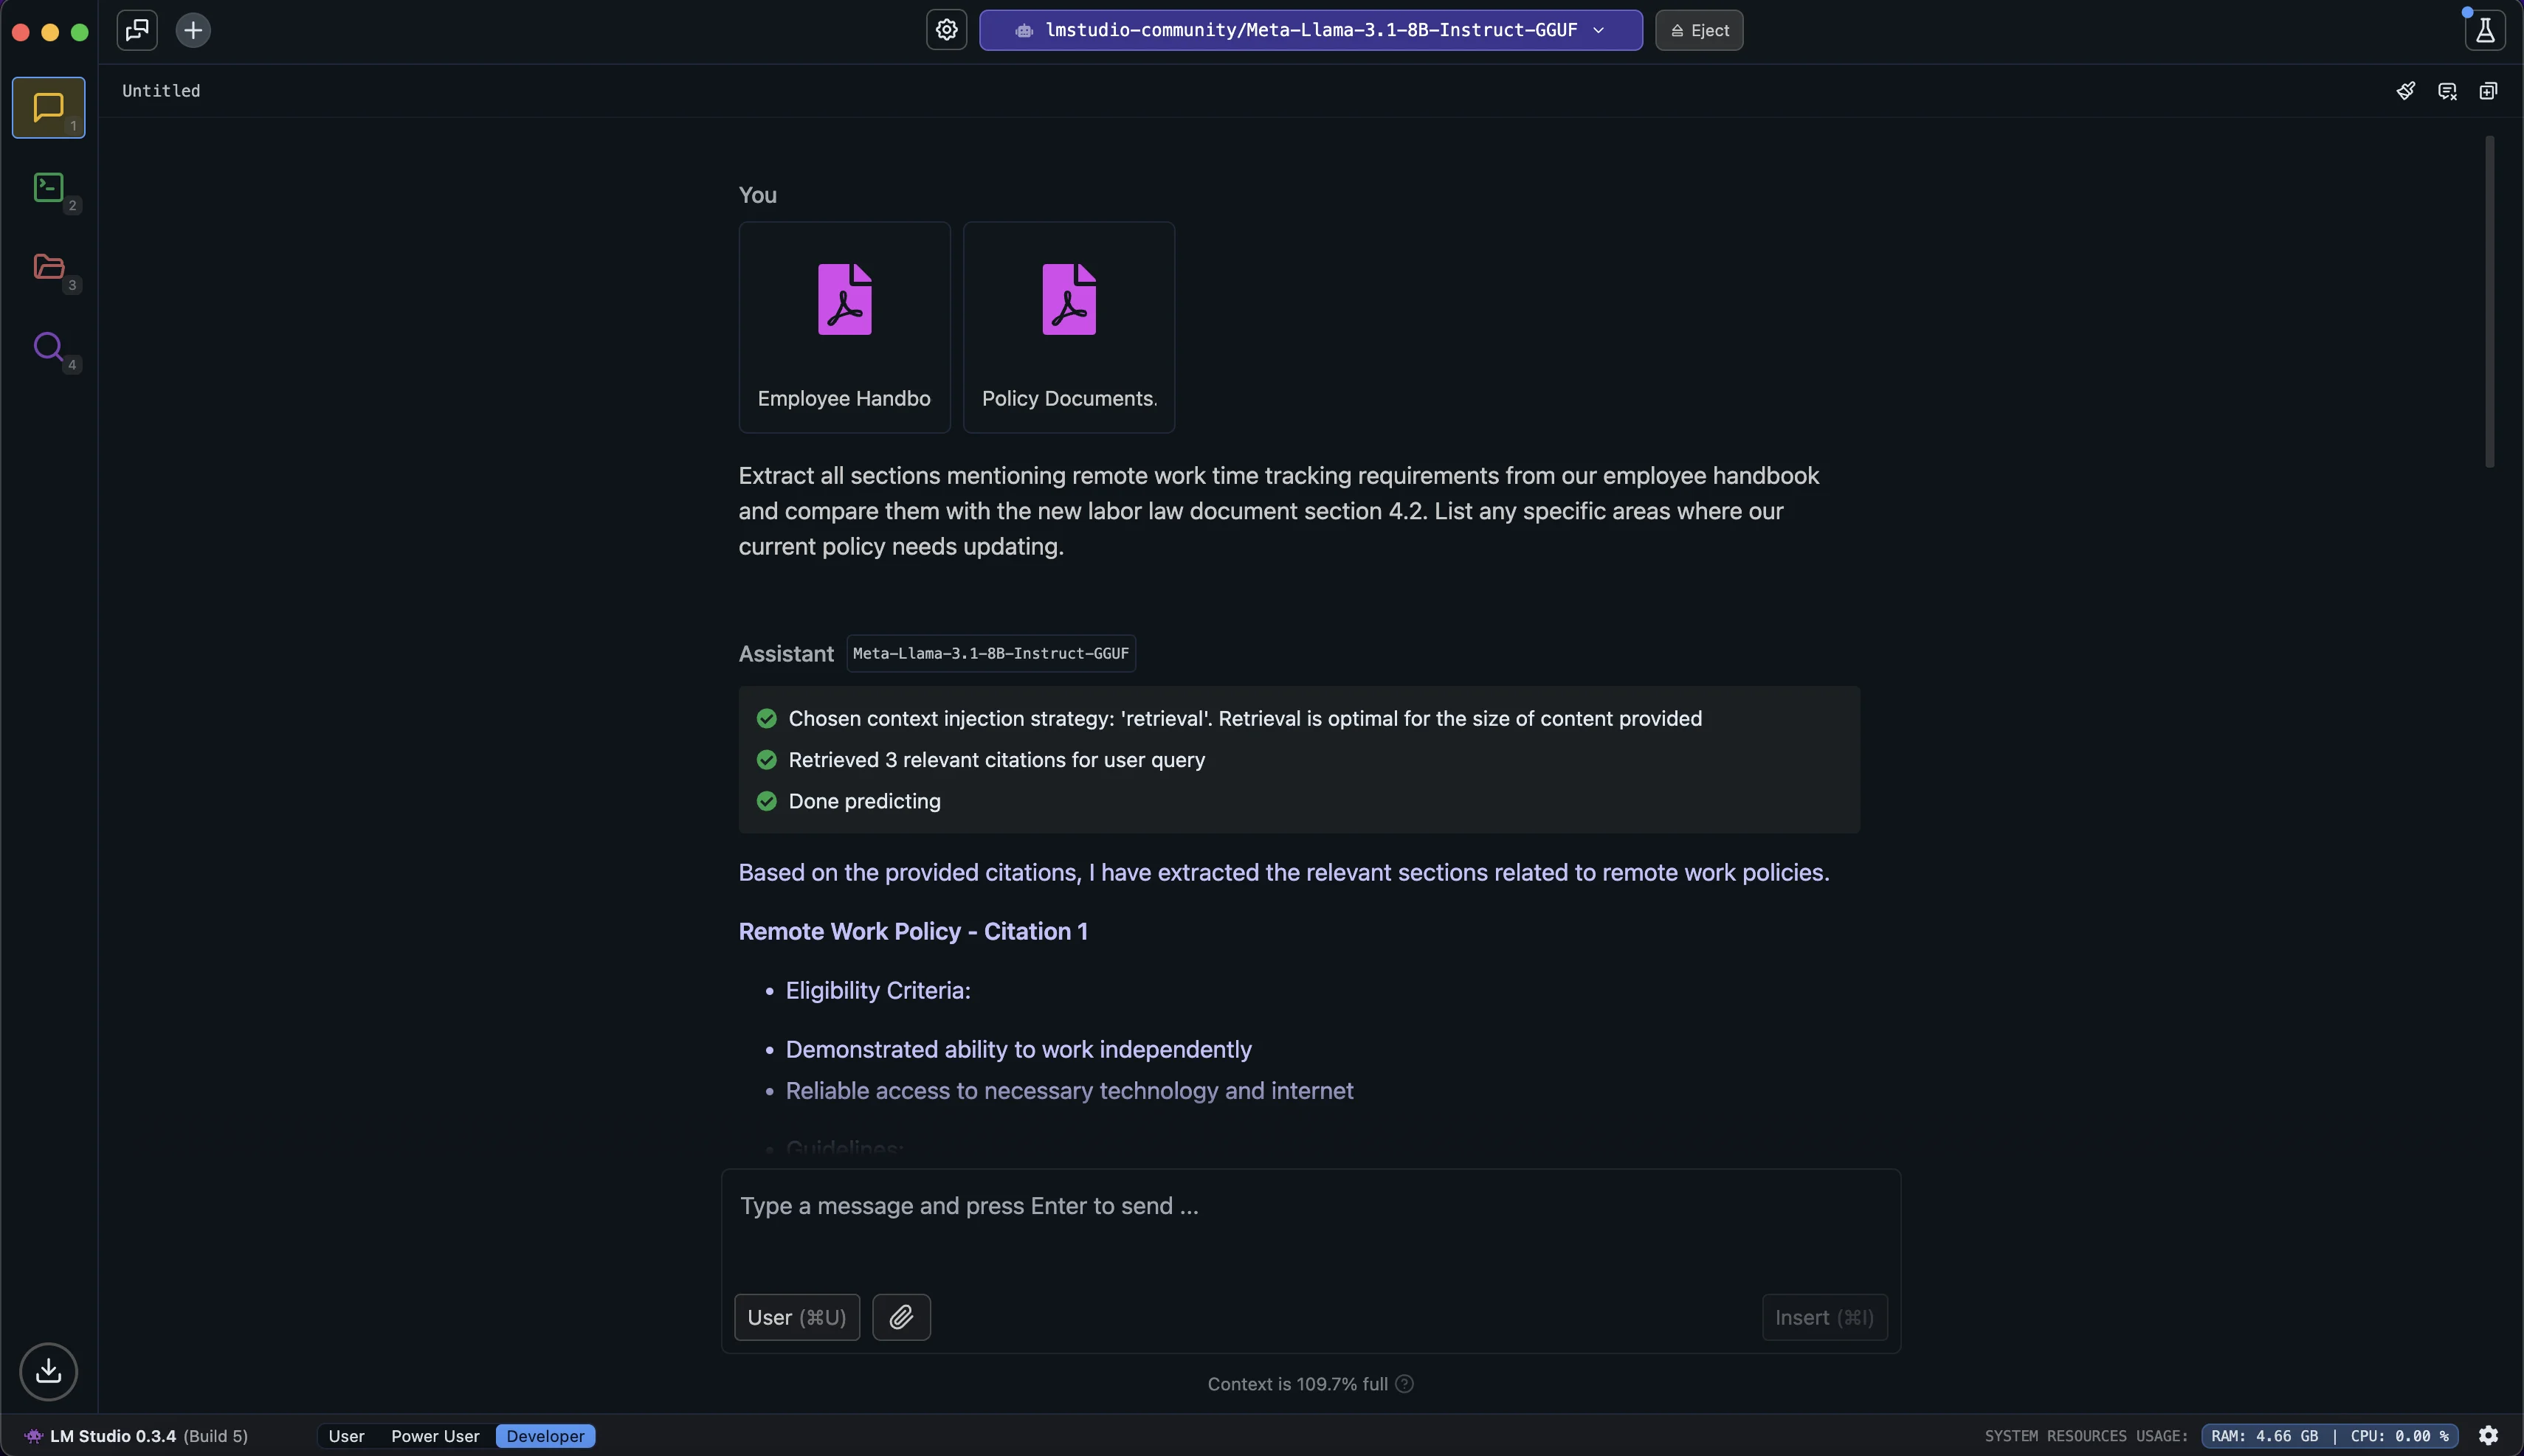Open the Employee Handbook PDF attachment
The width and height of the screenshot is (2524, 1456).
pos(844,327)
